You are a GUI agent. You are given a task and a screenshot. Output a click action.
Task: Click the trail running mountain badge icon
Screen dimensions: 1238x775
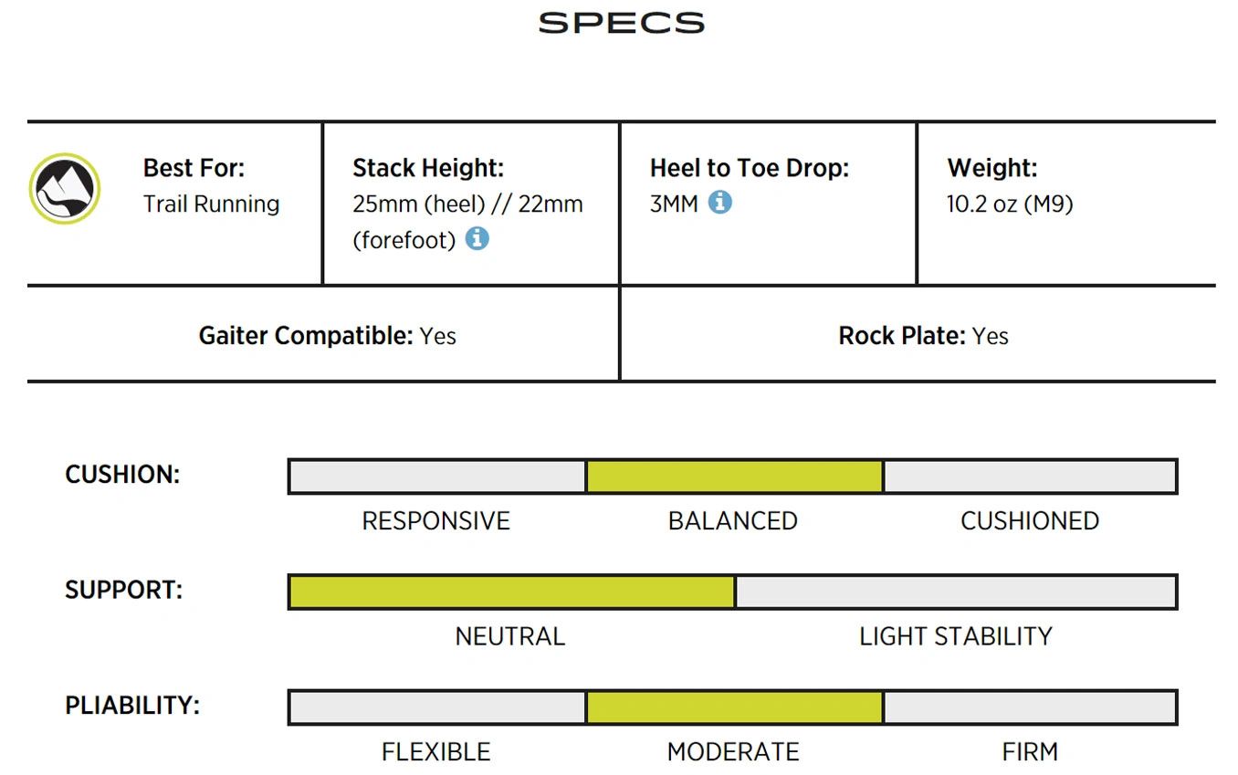64,188
